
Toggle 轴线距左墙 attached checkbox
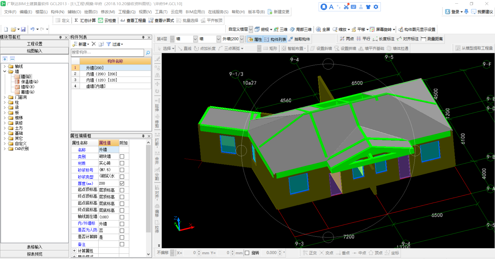122,217
